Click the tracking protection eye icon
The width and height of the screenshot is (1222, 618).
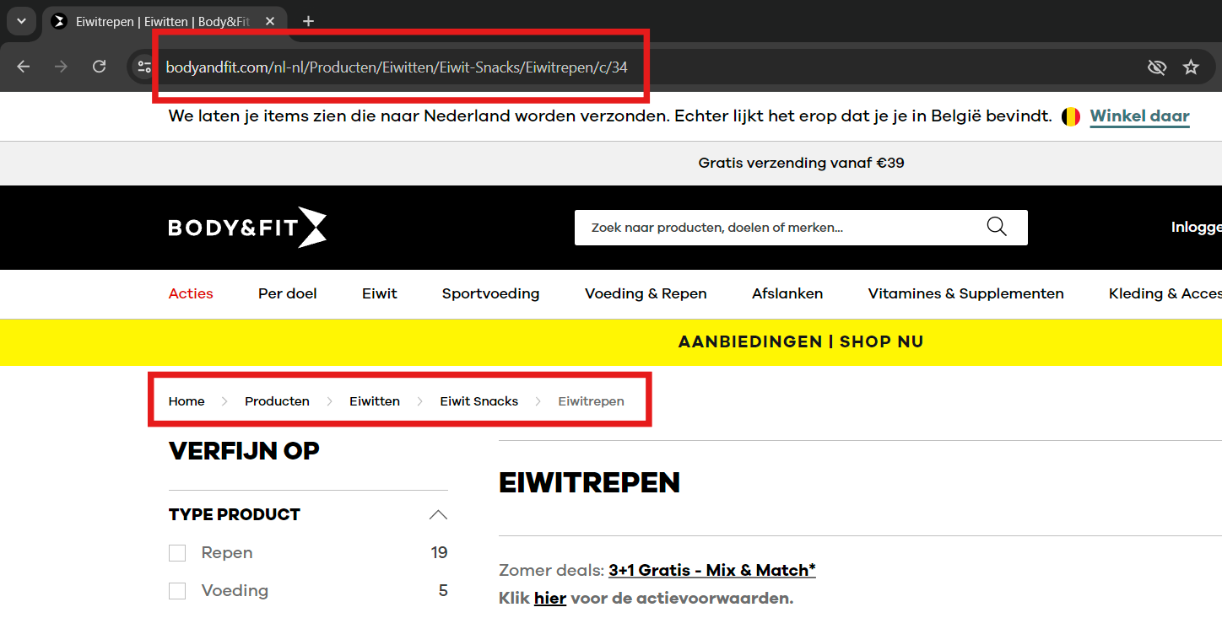point(1157,67)
